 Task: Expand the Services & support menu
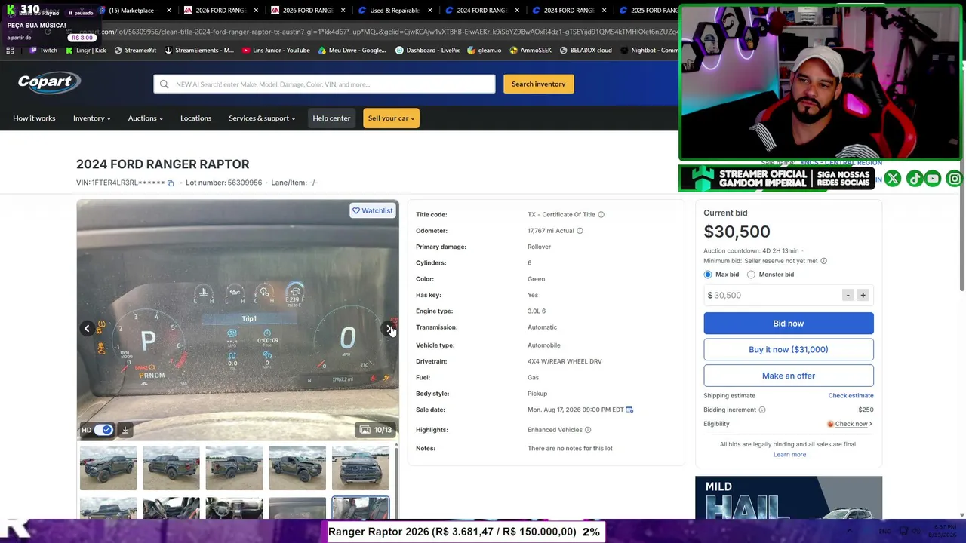point(262,118)
